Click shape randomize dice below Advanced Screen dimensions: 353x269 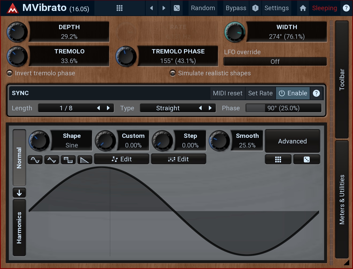coord(307,159)
